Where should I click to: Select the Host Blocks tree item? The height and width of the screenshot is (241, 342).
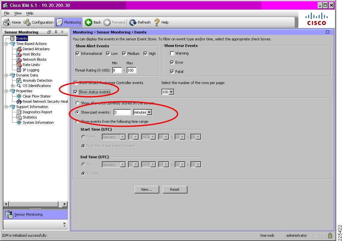pos(32,54)
